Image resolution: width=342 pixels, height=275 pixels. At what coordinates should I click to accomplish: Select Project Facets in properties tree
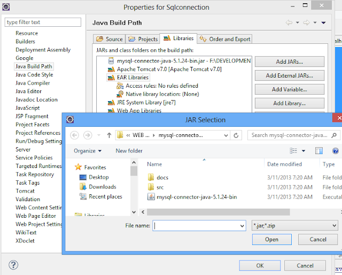coord(33,125)
